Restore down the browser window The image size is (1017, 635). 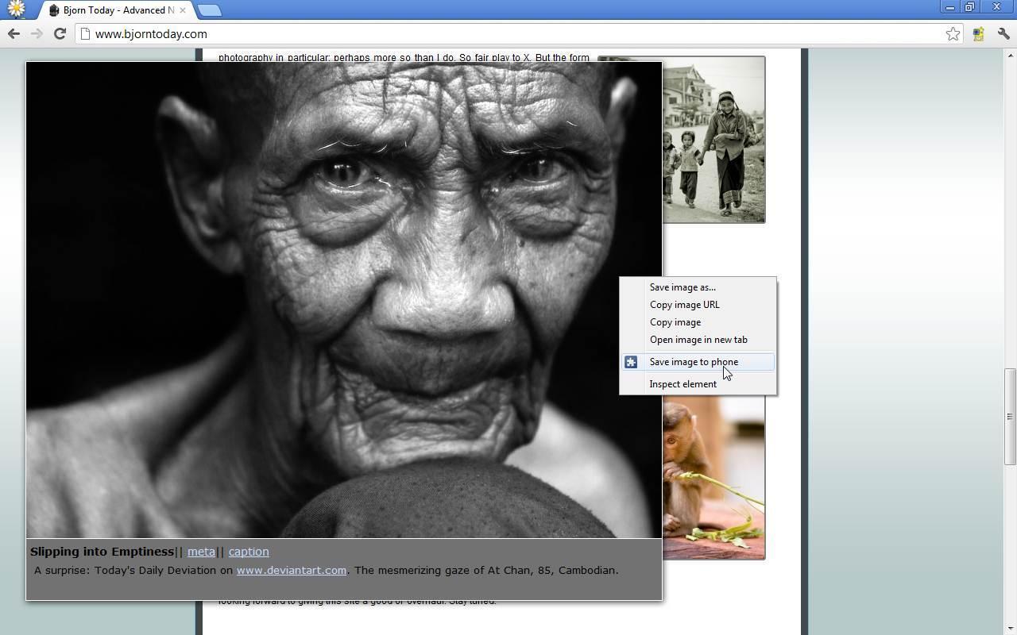point(970,7)
